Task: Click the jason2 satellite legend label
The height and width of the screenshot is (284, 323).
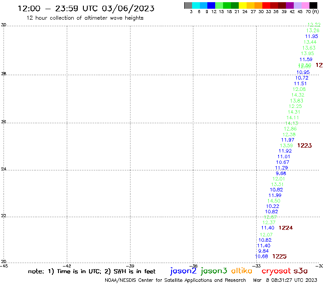Action: tap(183, 271)
